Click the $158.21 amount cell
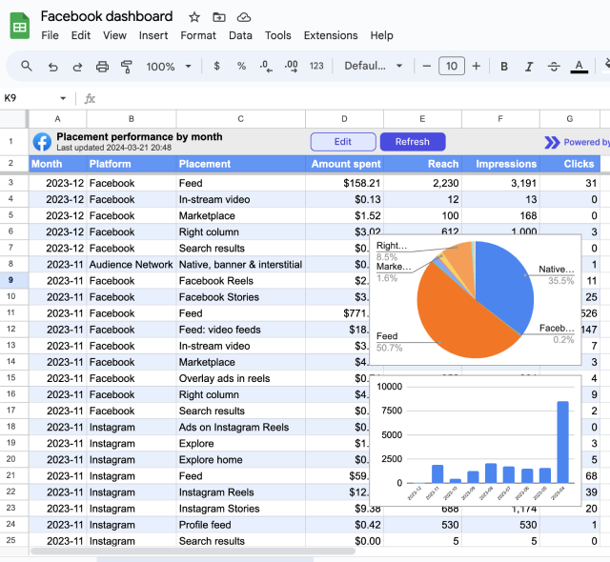 (x=345, y=183)
